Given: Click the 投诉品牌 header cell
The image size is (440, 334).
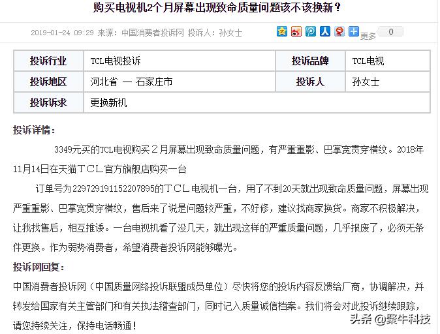Looking at the screenshot, I should pyautogui.click(x=310, y=61).
